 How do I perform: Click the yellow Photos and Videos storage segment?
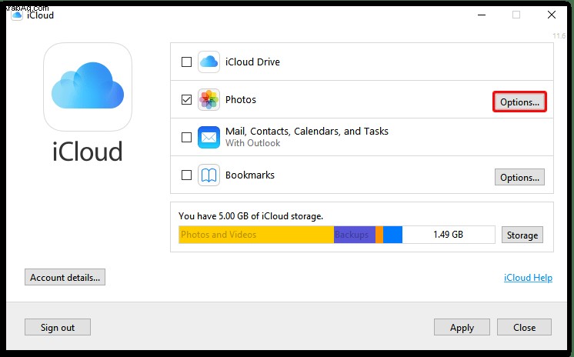click(x=256, y=235)
